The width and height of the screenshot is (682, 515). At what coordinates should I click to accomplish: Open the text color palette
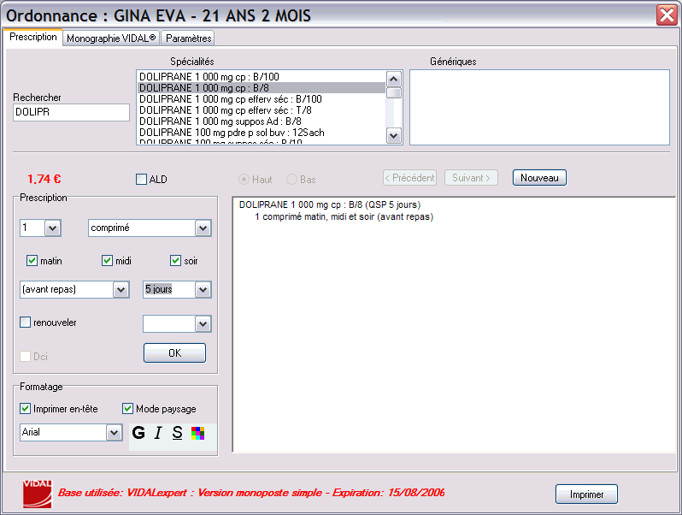coord(198,433)
